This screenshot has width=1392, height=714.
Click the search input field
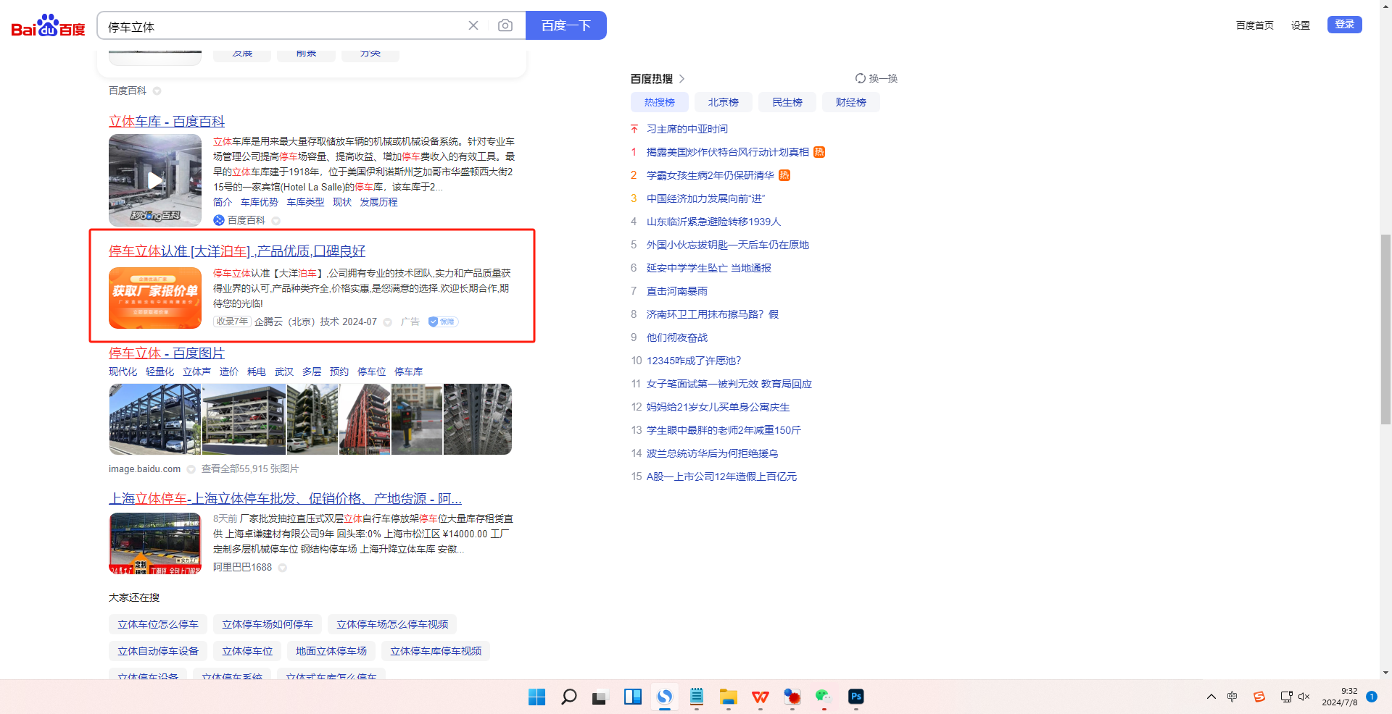pos(283,26)
